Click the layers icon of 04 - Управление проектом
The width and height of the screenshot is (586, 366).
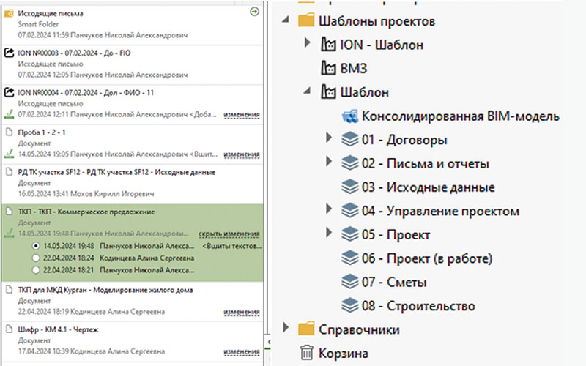[350, 211]
